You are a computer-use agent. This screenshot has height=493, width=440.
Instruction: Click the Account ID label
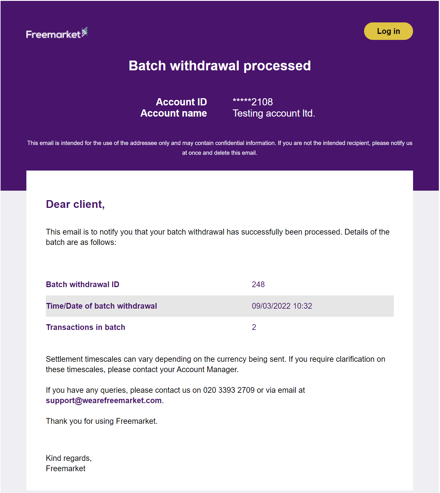[x=181, y=102]
